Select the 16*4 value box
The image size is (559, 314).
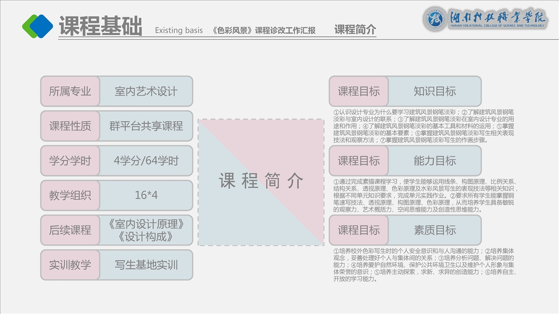[146, 195]
